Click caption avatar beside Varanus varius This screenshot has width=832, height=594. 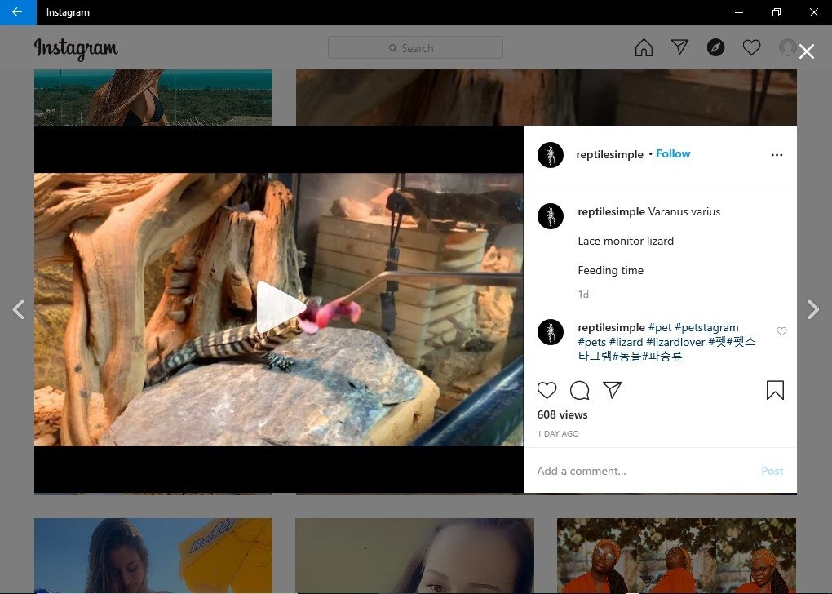(551, 216)
